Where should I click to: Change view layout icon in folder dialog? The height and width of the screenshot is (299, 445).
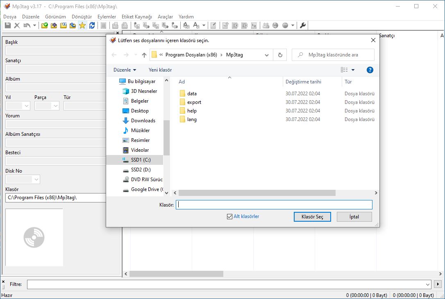click(344, 70)
